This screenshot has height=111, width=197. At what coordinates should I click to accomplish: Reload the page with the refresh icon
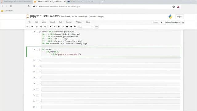pyautogui.click(x=11, y=6)
